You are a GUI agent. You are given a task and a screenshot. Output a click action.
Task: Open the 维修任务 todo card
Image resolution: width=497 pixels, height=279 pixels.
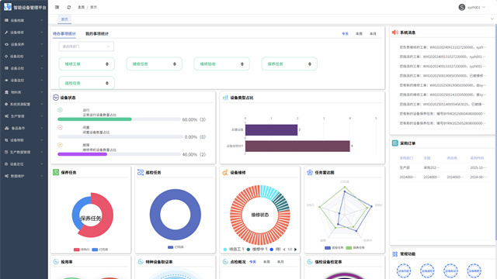tap(154, 64)
